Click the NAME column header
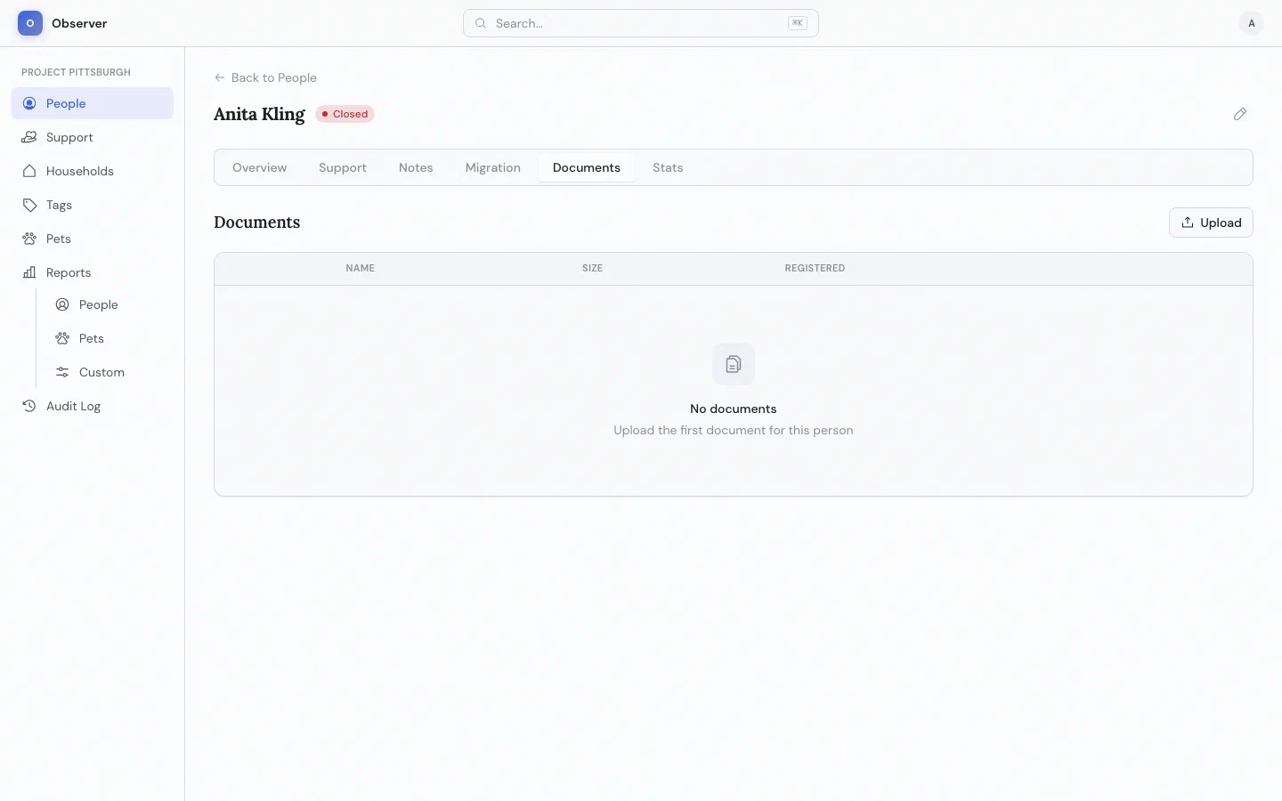The width and height of the screenshot is (1282, 801). 360,268
